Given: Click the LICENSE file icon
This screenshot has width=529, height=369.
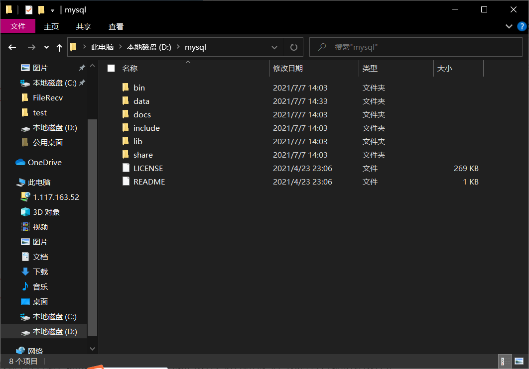Looking at the screenshot, I should click(126, 168).
